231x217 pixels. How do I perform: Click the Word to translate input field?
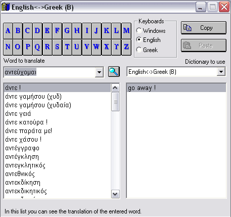click(49, 72)
